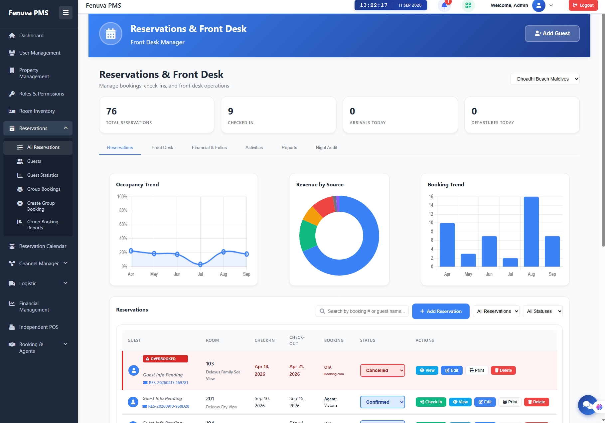
Task: Expand the admin profile chevron
Action: (551, 5)
